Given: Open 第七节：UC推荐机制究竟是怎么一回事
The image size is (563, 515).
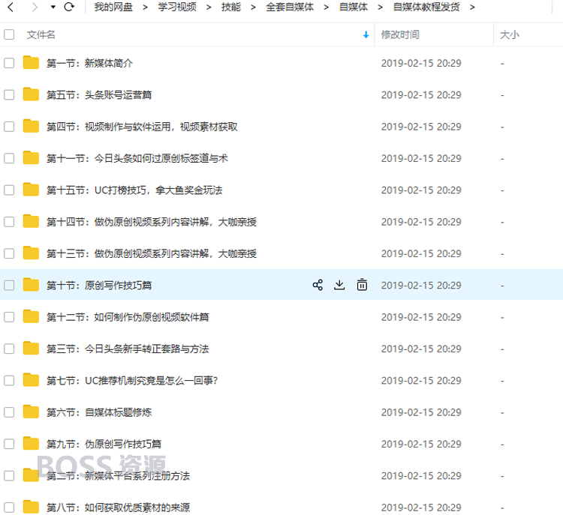Looking at the screenshot, I should (132, 381).
